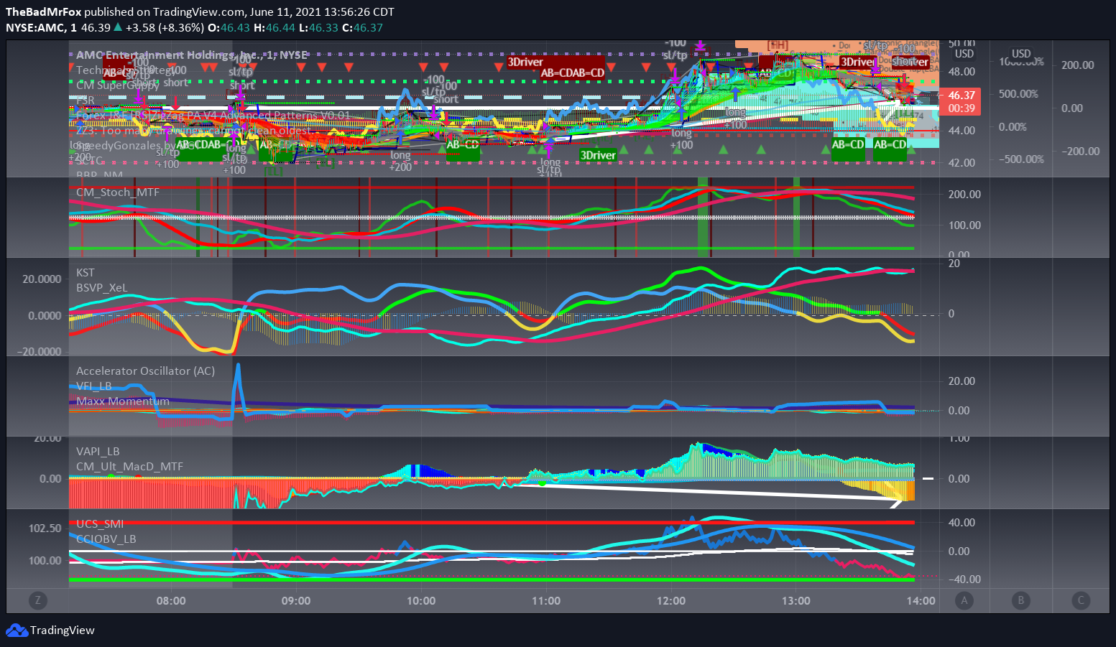Select the Maxx Momentum indicator label

pyautogui.click(x=123, y=401)
